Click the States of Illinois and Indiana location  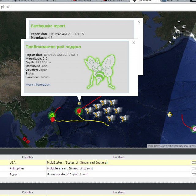(119, 163)
